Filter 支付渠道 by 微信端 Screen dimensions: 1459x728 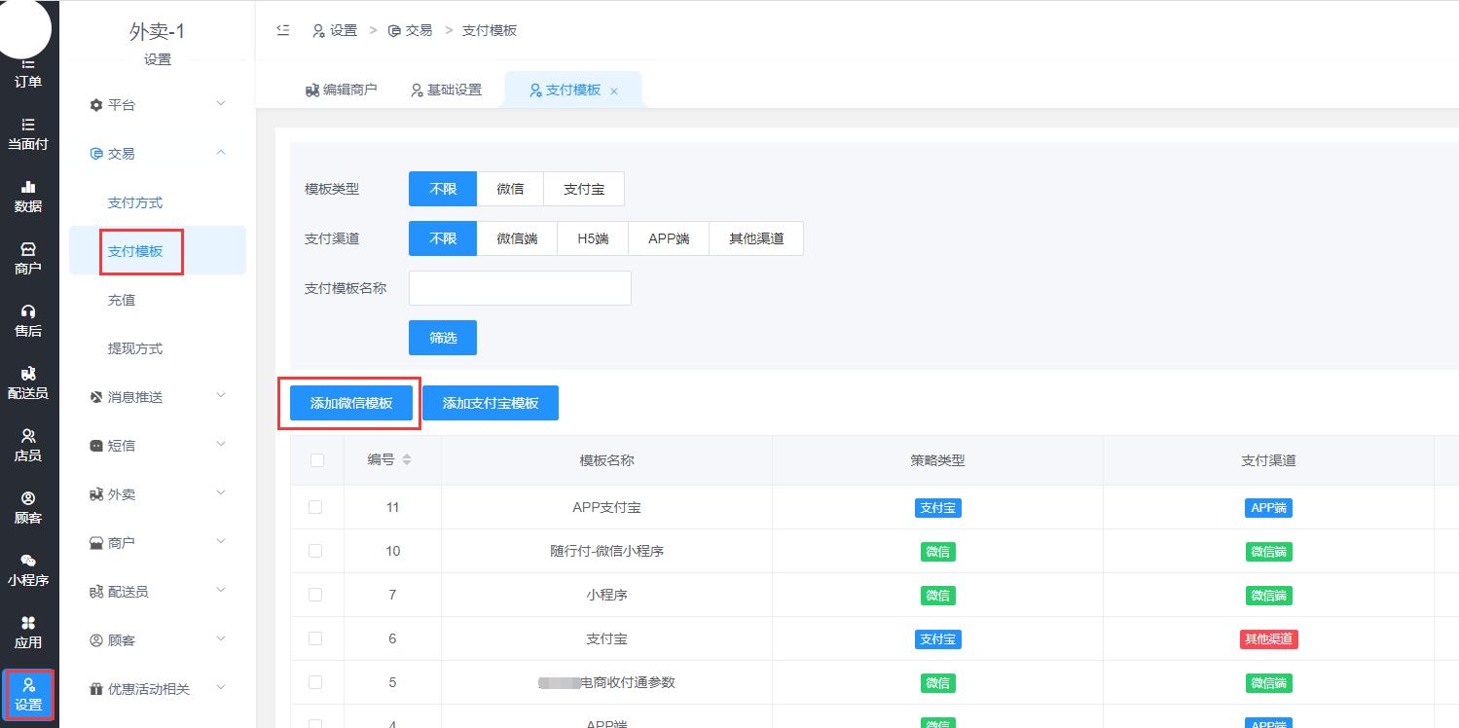tap(517, 238)
